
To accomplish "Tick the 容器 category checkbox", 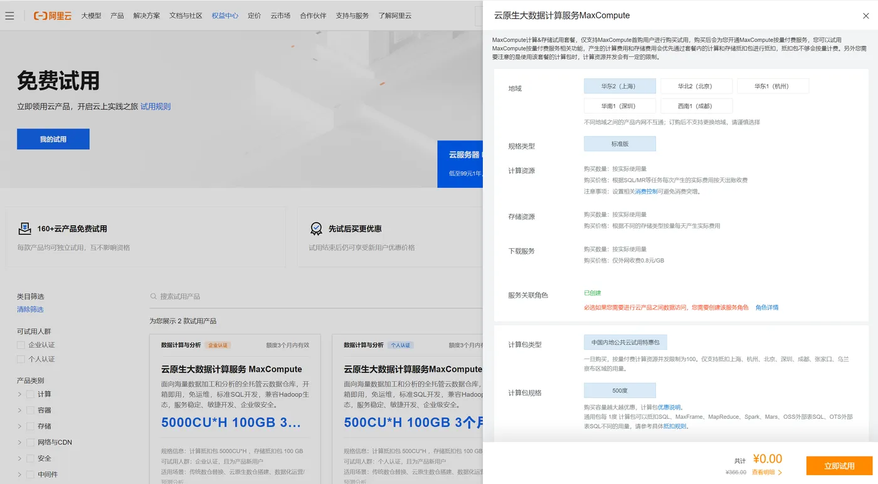I will point(30,410).
